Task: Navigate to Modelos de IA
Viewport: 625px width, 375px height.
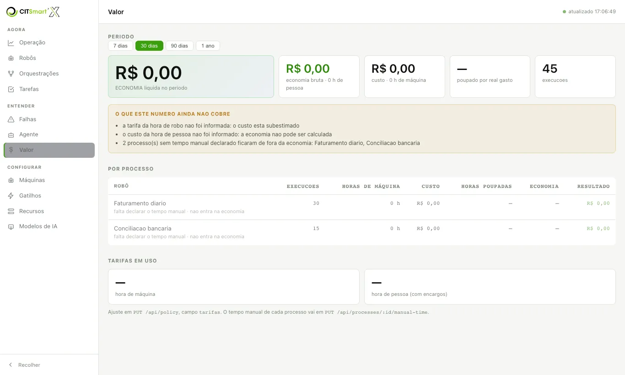Action: [49, 226]
